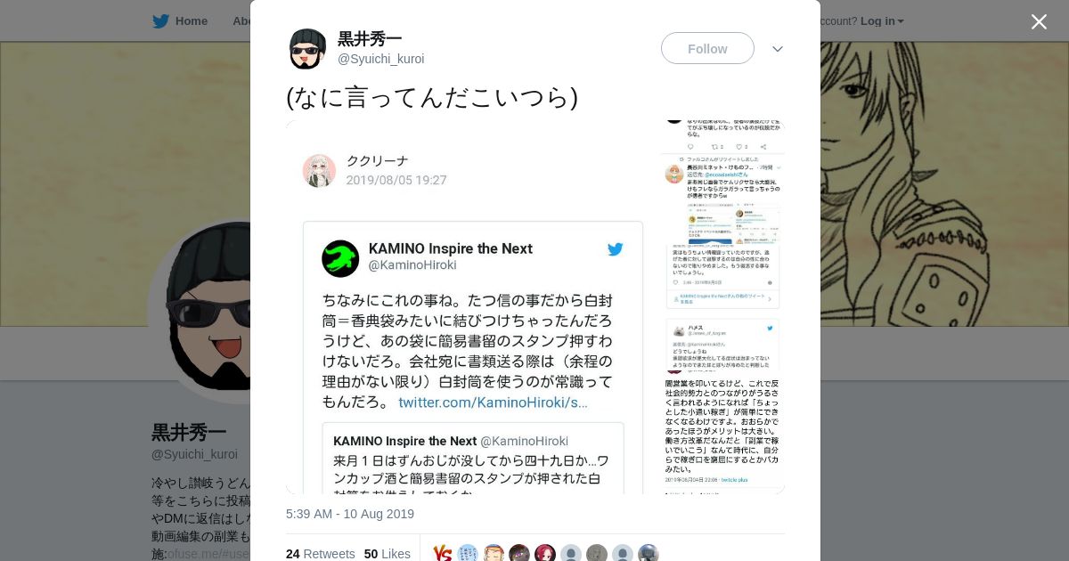This screenshot has width=1069, height=561.
Task: Follow the @Syuichi_kuroi account
Action: 707,48
